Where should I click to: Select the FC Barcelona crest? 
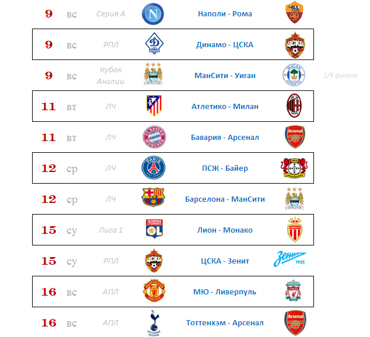point(153,199)
